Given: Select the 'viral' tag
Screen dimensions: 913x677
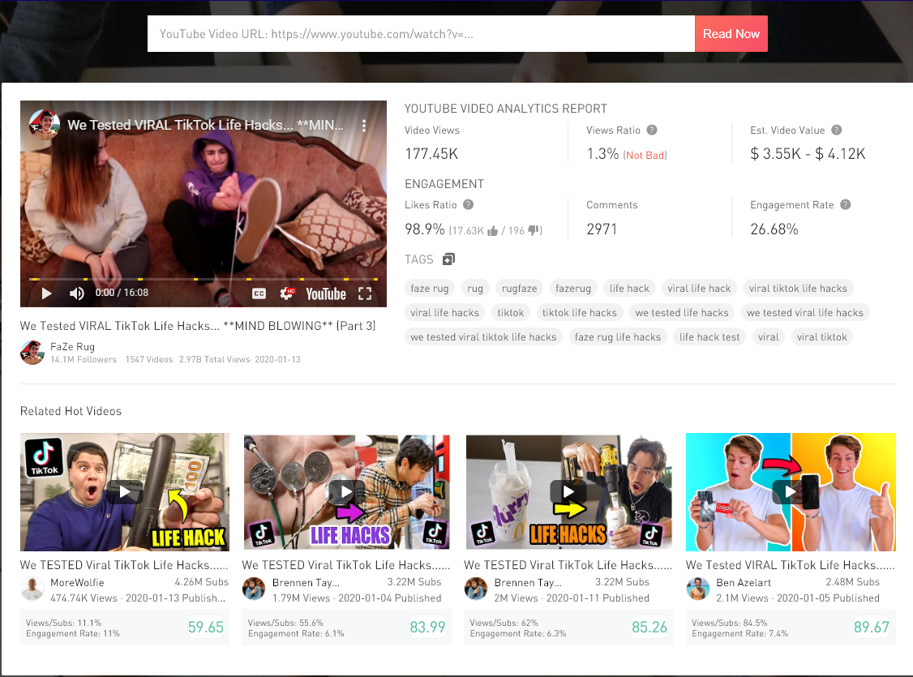Looking at the screenshot, I should 769,337.
